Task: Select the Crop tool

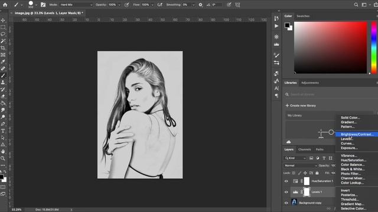Action: [3, 48]
